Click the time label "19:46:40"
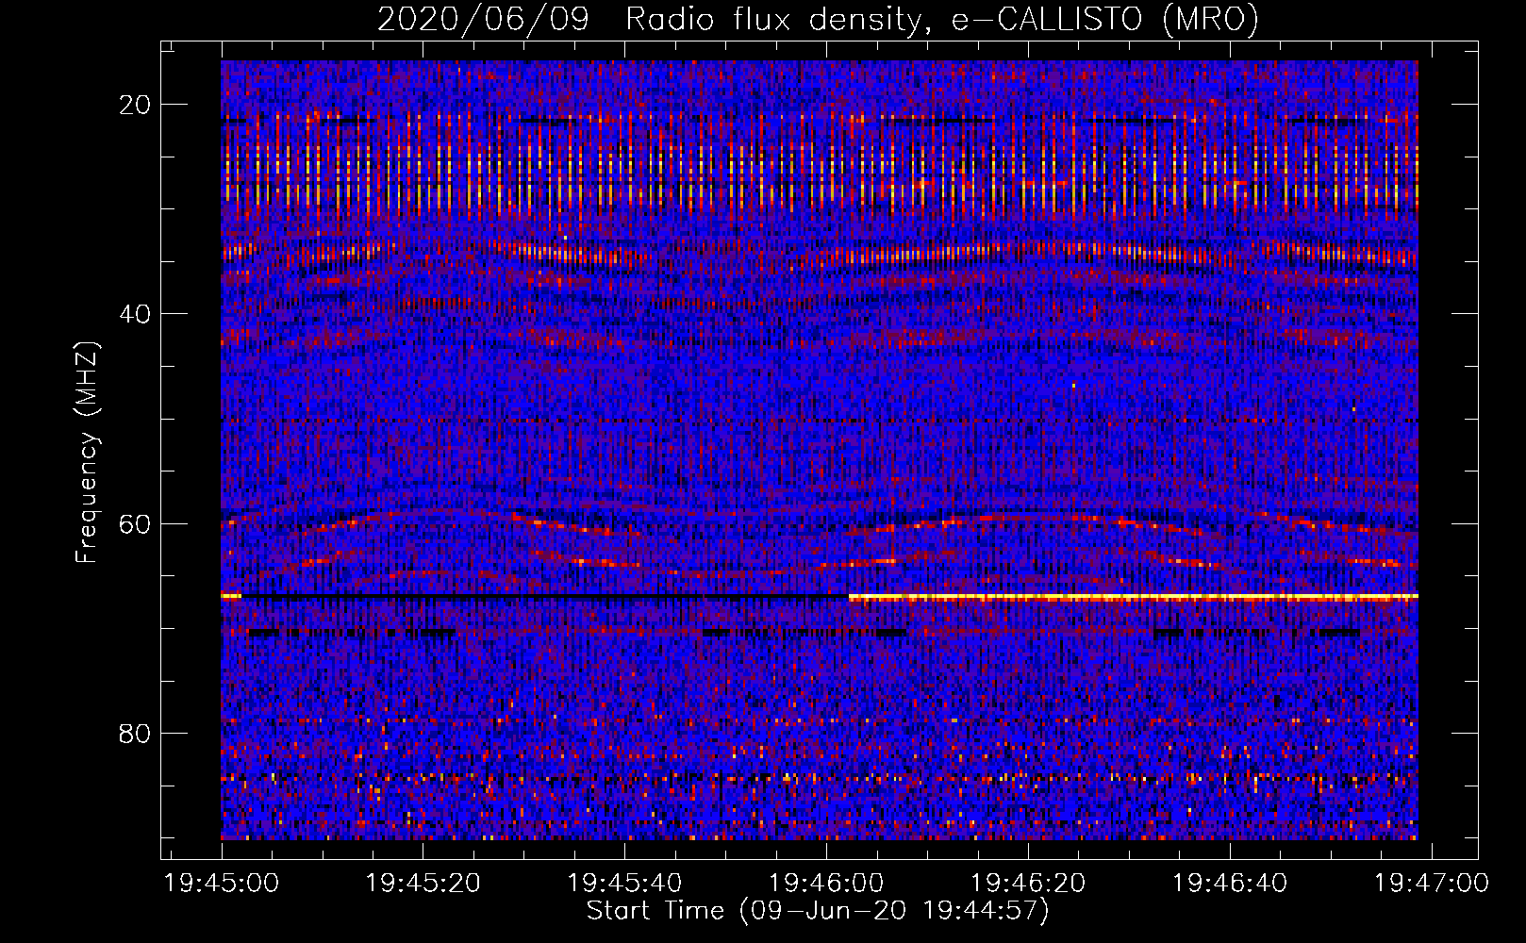Image resolution: width=1526 pixels, height=943 pixels. tap(1230, 884)
